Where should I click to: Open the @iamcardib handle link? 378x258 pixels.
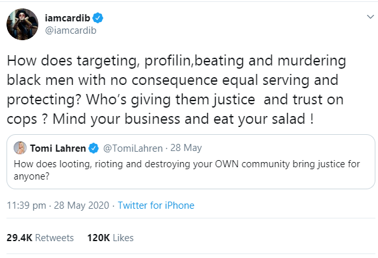pyautogui.click(x=71, y=30)
